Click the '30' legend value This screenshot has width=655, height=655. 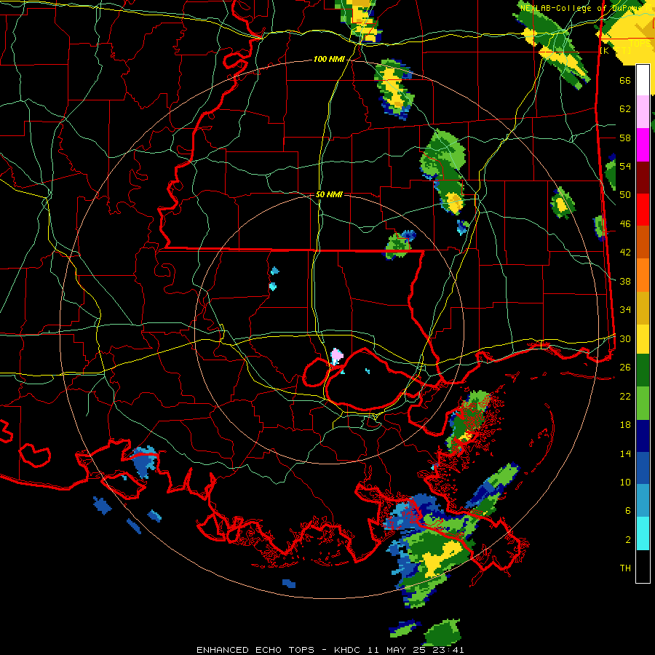[625, 338]
